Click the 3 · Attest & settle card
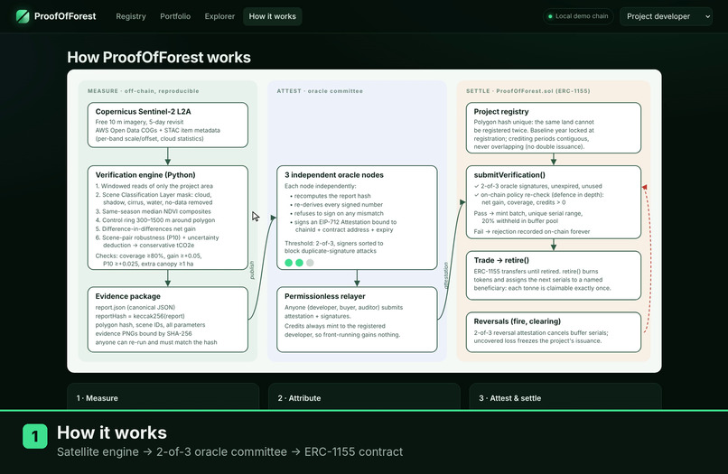728x474 pixels. (565, 396)
